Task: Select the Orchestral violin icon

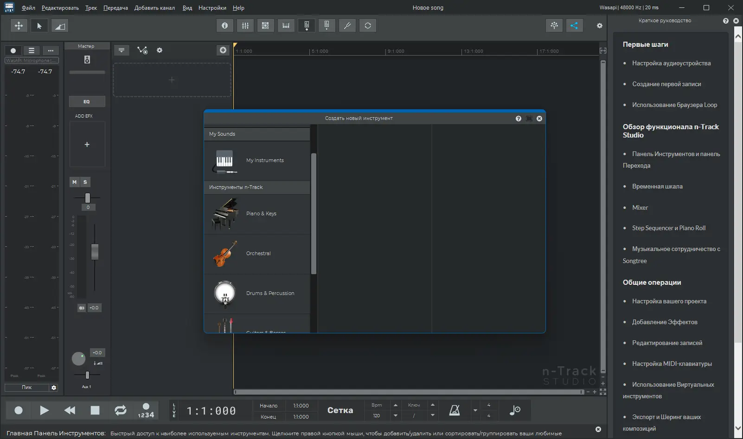Action: [x=225, y=254]
